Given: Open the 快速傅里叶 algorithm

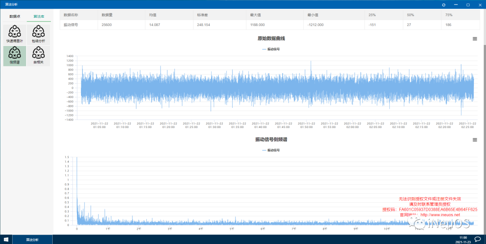Looking at the screenshot, I should 14,35.
